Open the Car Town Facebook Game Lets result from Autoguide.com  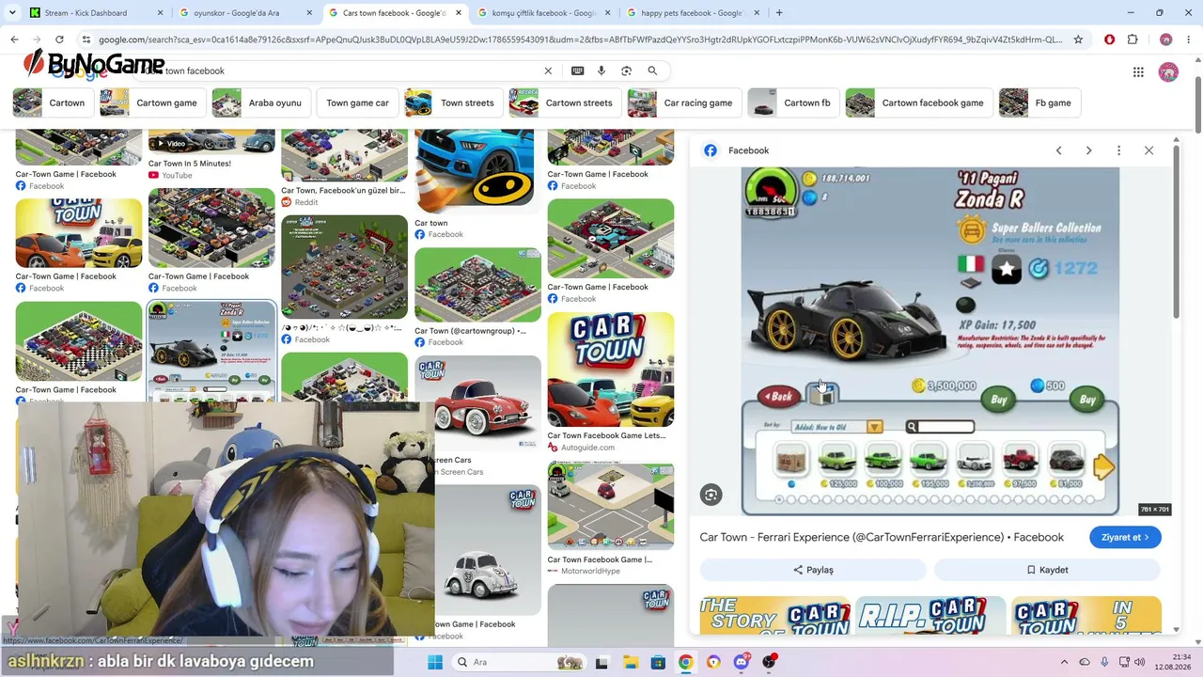coord(611,382)
